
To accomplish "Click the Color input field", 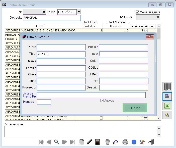I will [x=123, y=61].
